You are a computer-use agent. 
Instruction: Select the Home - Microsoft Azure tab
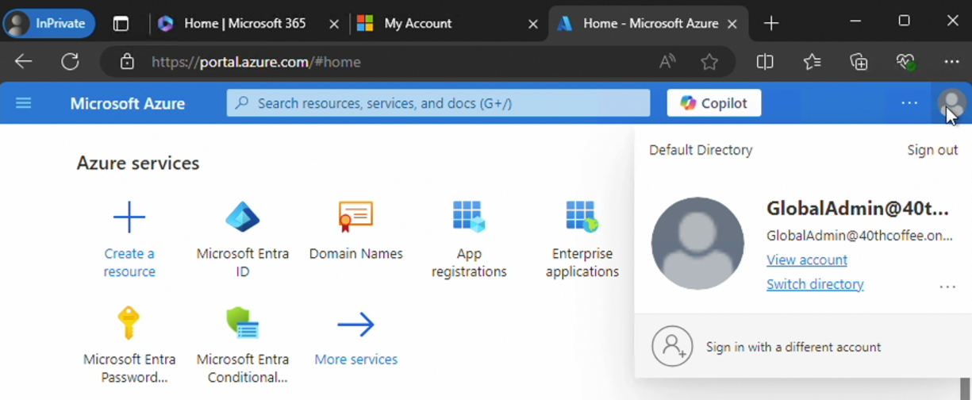(647, 24)
